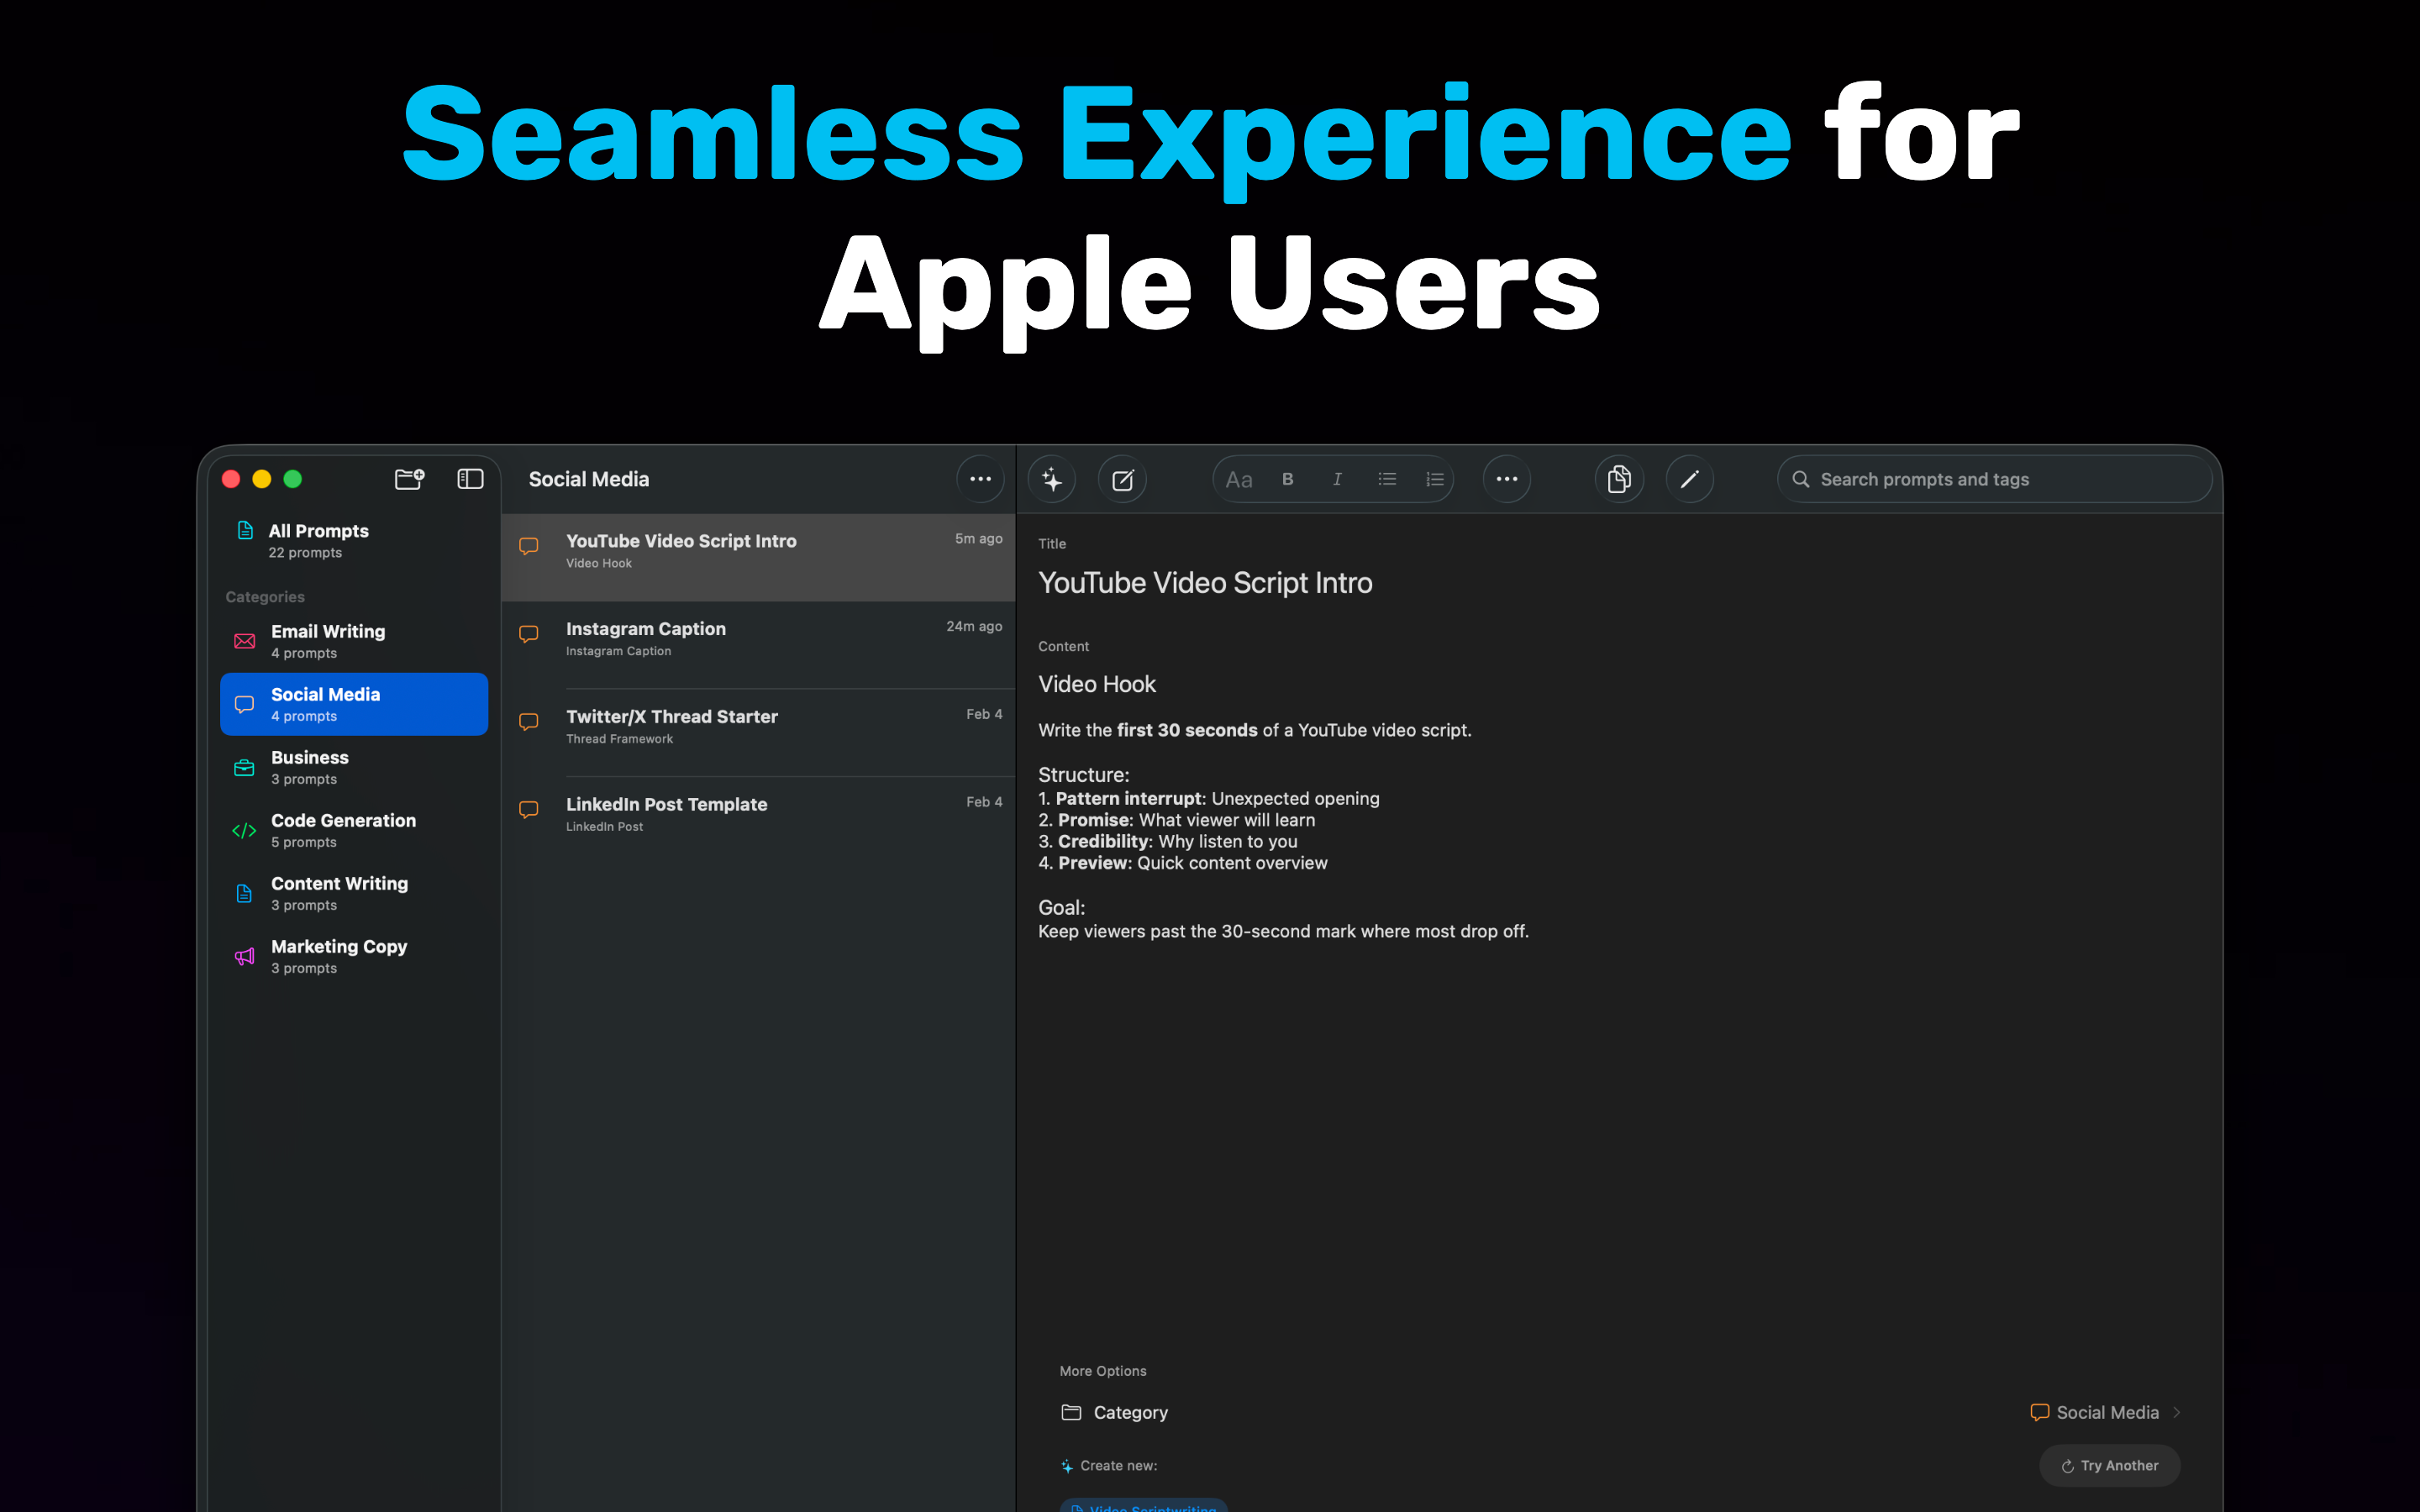The width and height of the screenshot is (2420, 1512).
Task: Select All Prompts in the sidebar
Action: coord(354,541)
